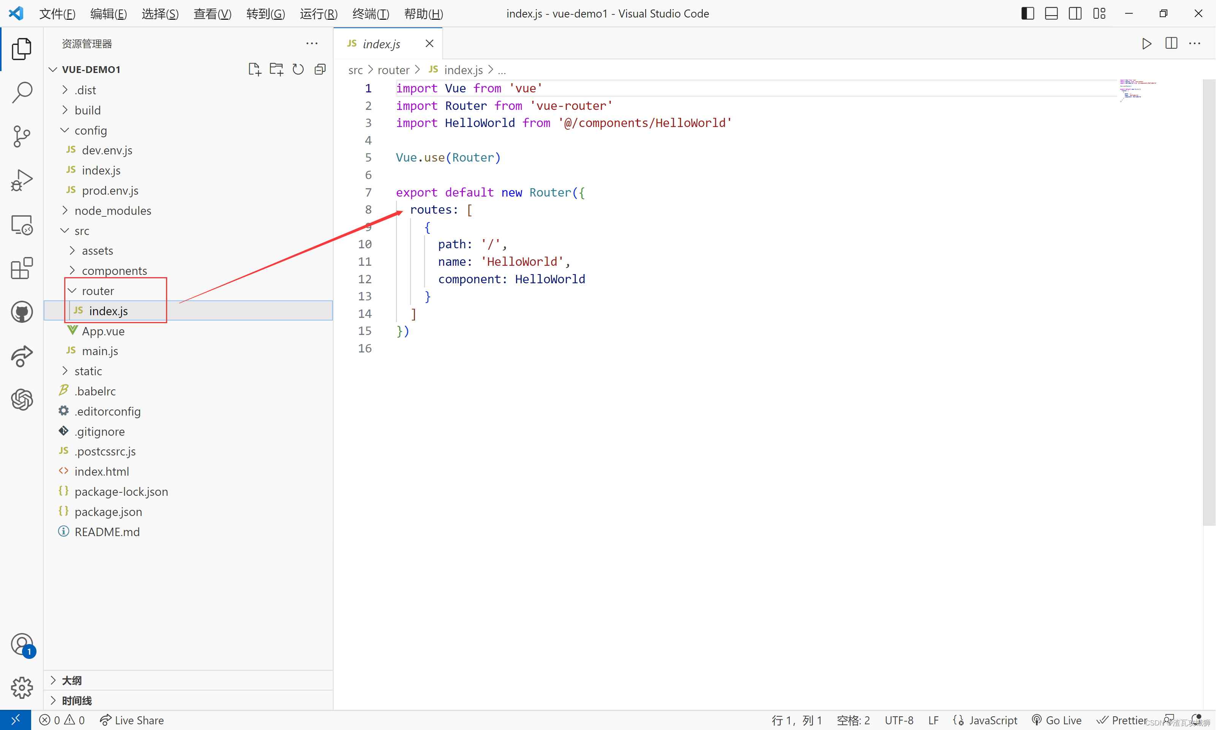Click Prettier in status bar
1216x730 pixels.
coord(1122,720)
